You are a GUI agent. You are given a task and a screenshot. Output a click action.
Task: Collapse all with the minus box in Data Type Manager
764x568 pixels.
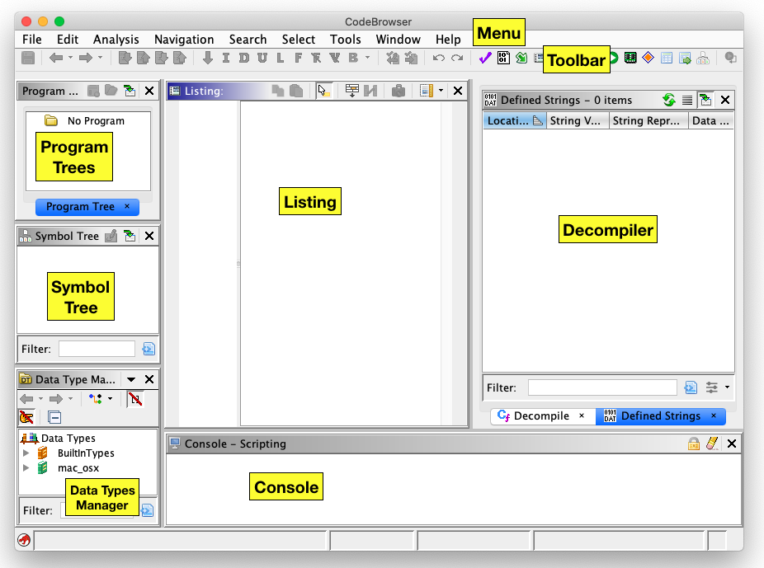(x=54, y=417)
